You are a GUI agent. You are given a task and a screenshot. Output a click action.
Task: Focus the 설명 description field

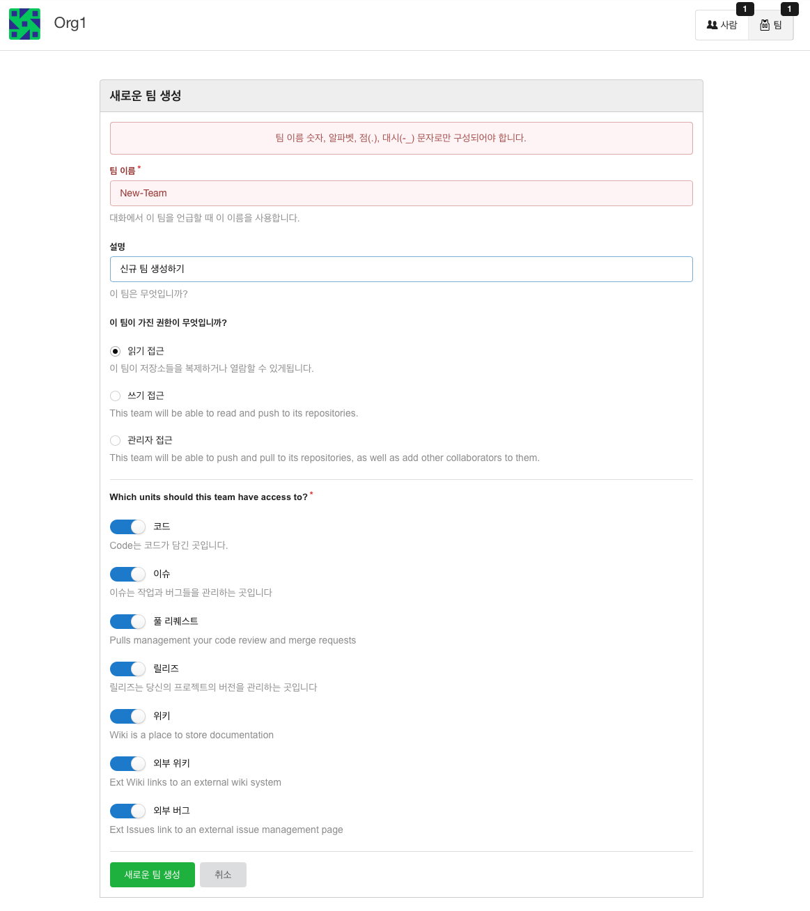click(x=401, y=269)
